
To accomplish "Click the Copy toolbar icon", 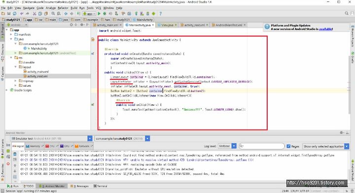I will (x=40, y=14).
